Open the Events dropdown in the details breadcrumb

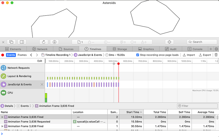[24, 106]
